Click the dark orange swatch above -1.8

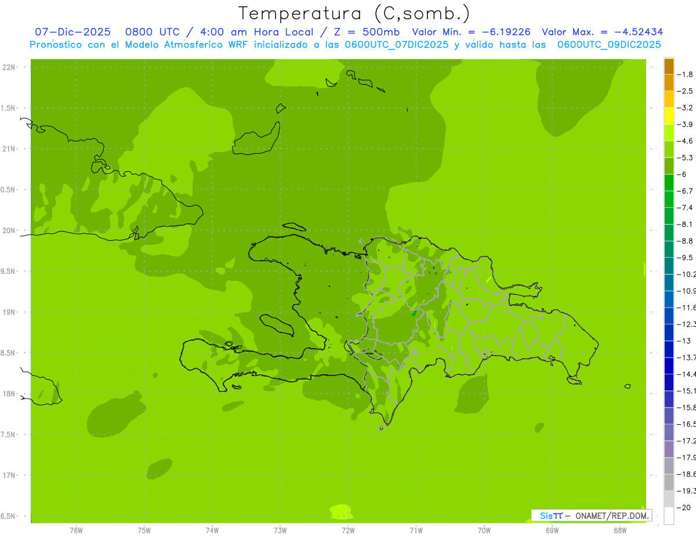(x=669, y=66)
